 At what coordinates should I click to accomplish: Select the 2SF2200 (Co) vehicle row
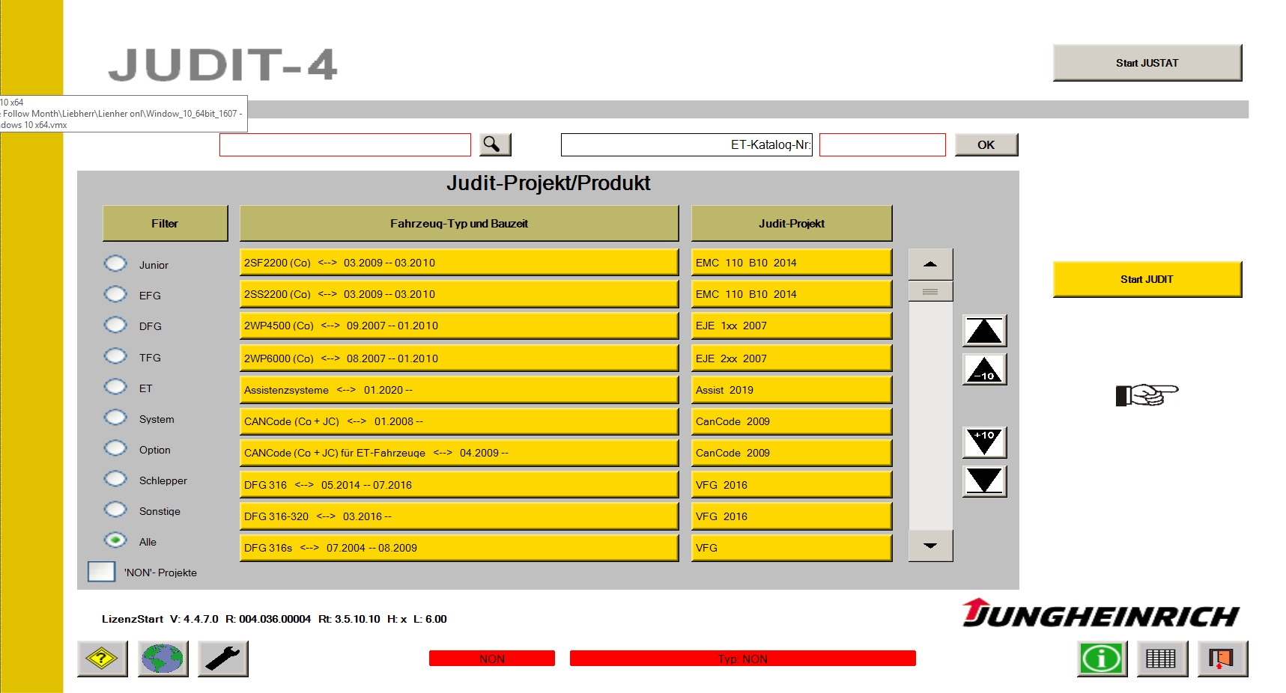point(459,263)
